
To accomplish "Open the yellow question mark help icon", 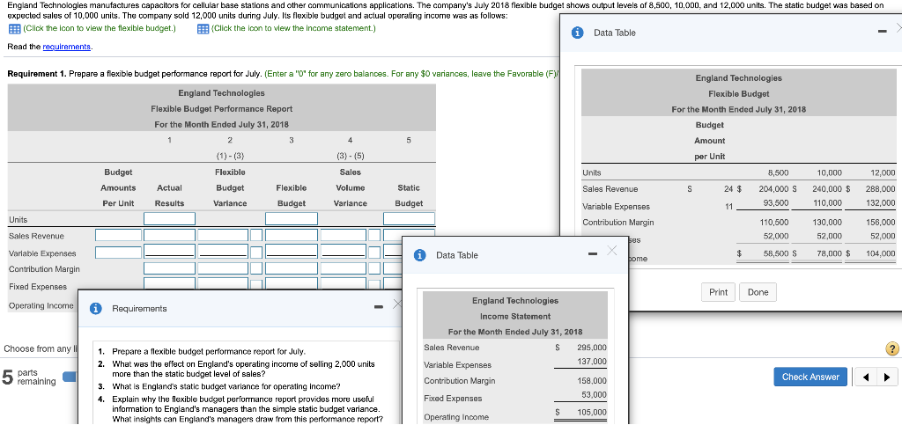I will [892, 348].
